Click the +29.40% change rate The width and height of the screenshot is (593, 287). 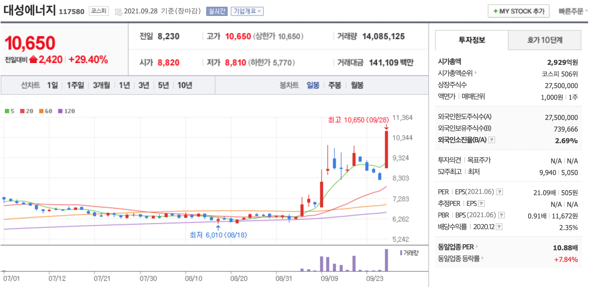tap(88, 59)
